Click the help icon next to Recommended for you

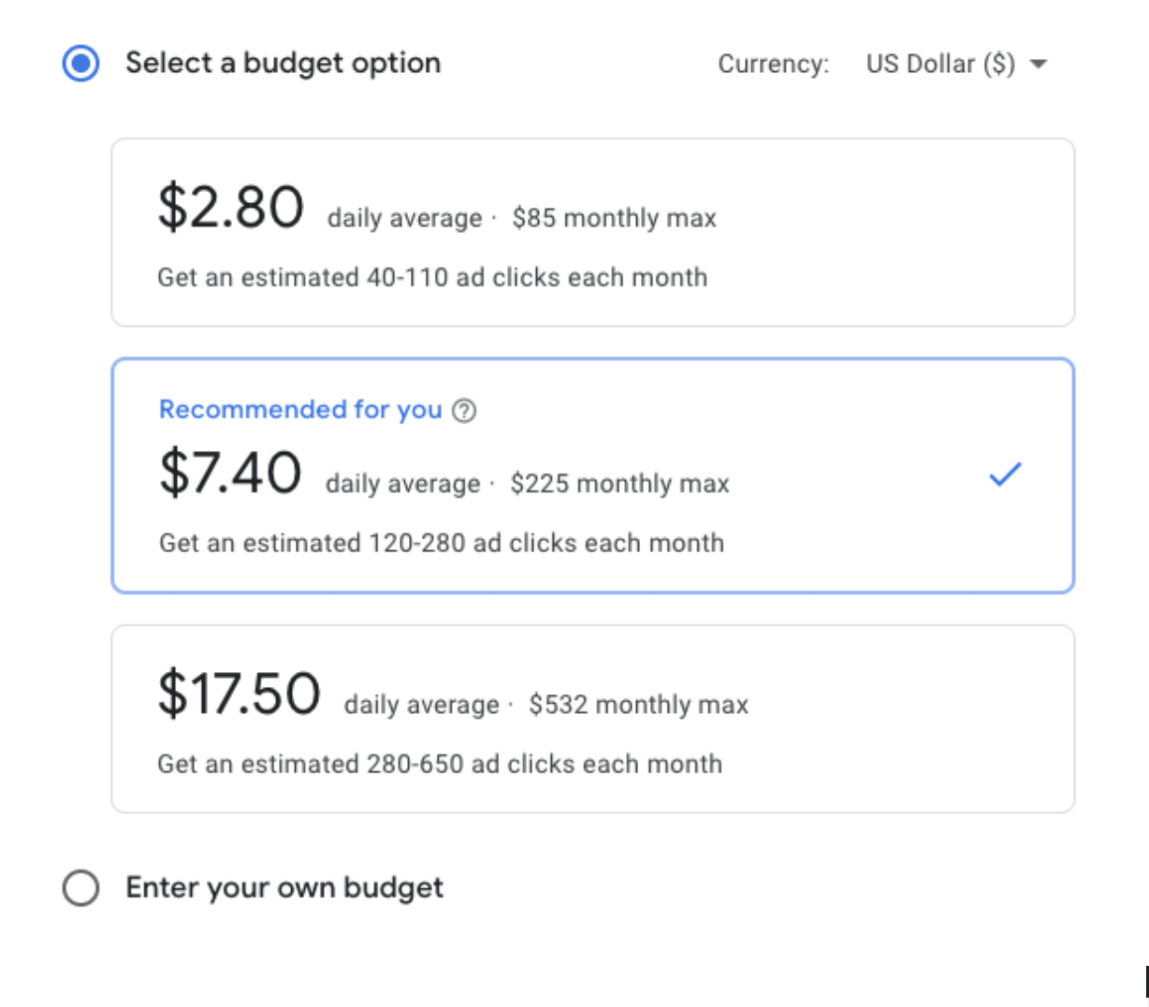[x=466, y=410]
